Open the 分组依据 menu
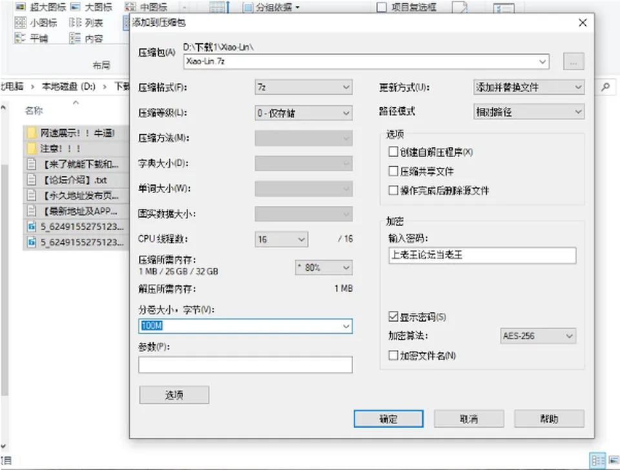 pyautogui.click(x=271, y=7)
